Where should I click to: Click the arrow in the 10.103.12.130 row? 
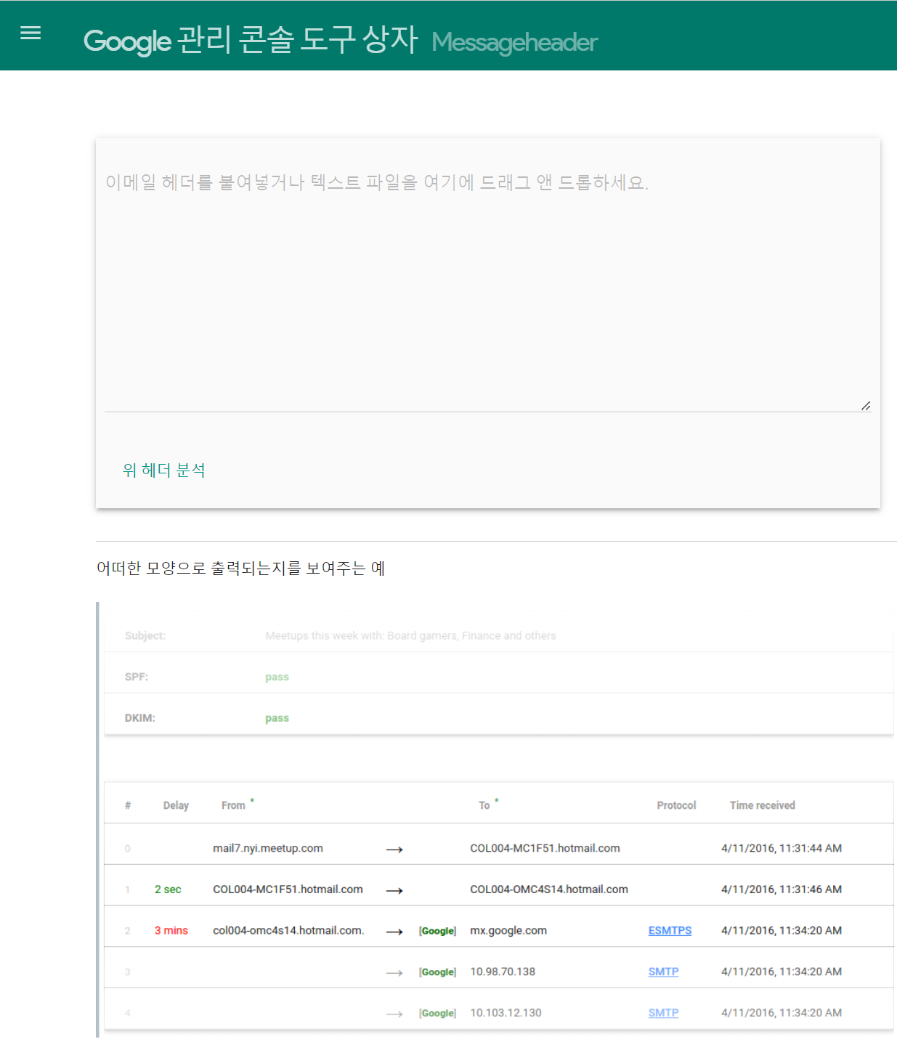[394, 1014]
